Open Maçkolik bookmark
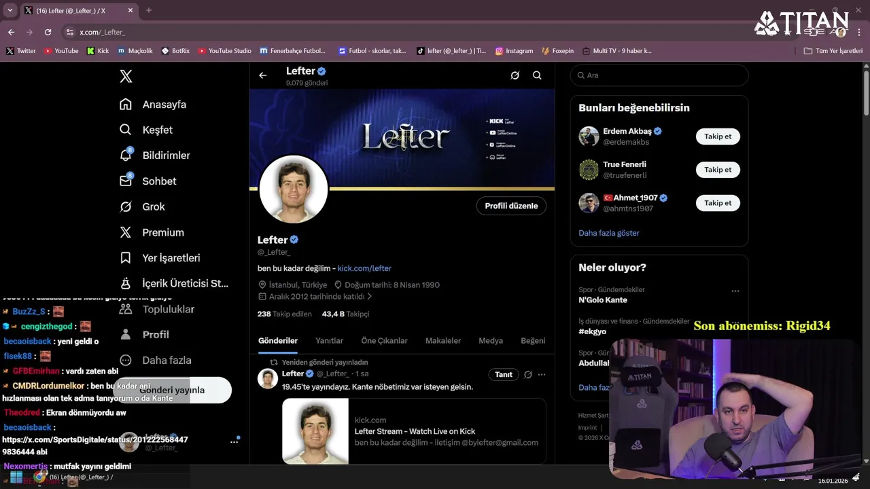 pyautogui.click(x=135, y=51)
